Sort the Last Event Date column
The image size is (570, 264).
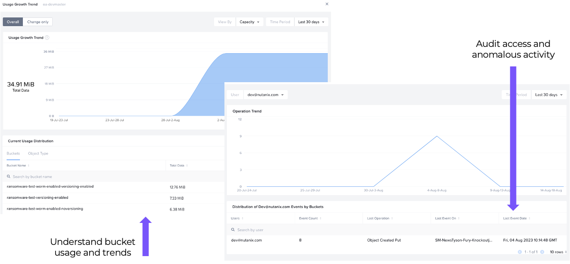click(529, 218)
